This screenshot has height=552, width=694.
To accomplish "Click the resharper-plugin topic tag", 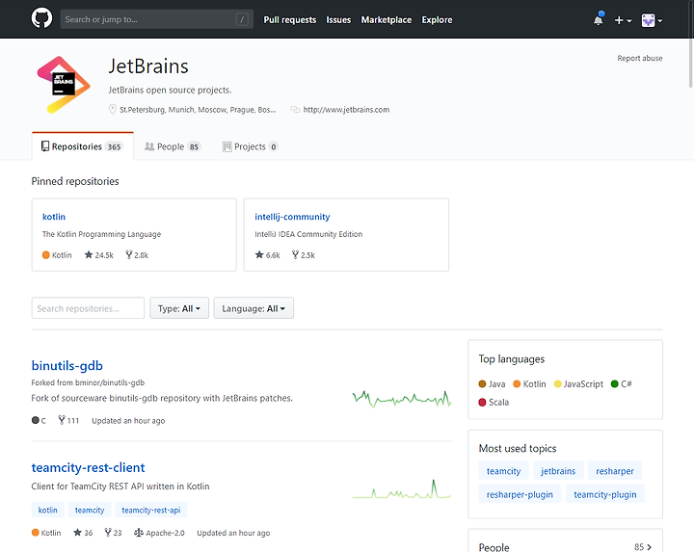I will coord(520,494).
